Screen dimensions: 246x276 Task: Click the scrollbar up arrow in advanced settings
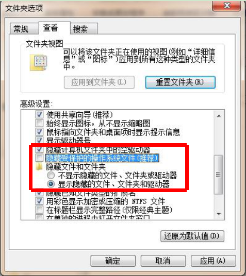[219, 116]
